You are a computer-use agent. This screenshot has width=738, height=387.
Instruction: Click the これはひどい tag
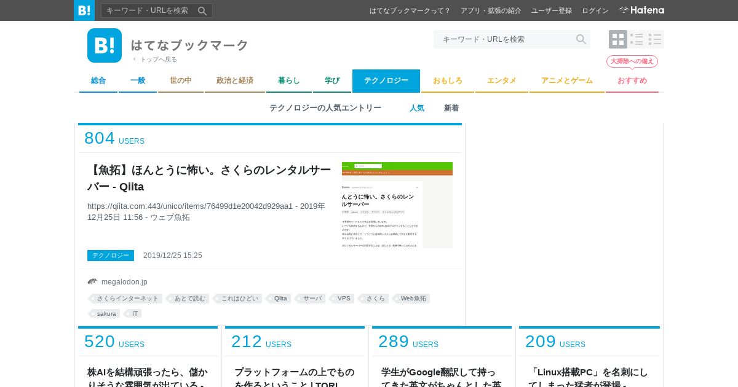(238, 299)
